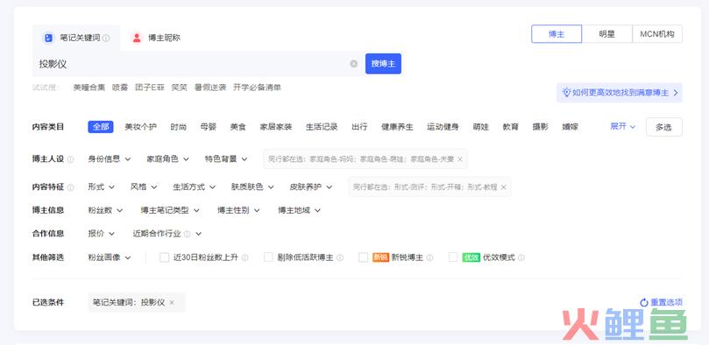Select the 笔记关键词 search tab

(76, 38)
